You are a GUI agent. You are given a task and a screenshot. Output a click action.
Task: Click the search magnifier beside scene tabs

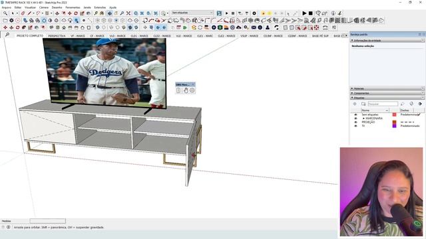(7, 35)
